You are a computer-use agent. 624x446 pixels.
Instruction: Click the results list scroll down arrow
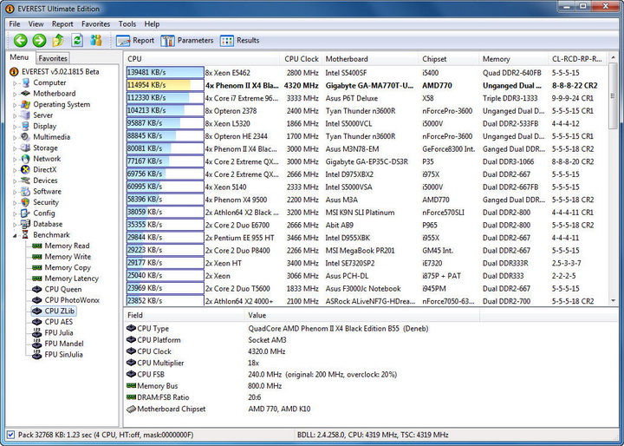point(613,301)
